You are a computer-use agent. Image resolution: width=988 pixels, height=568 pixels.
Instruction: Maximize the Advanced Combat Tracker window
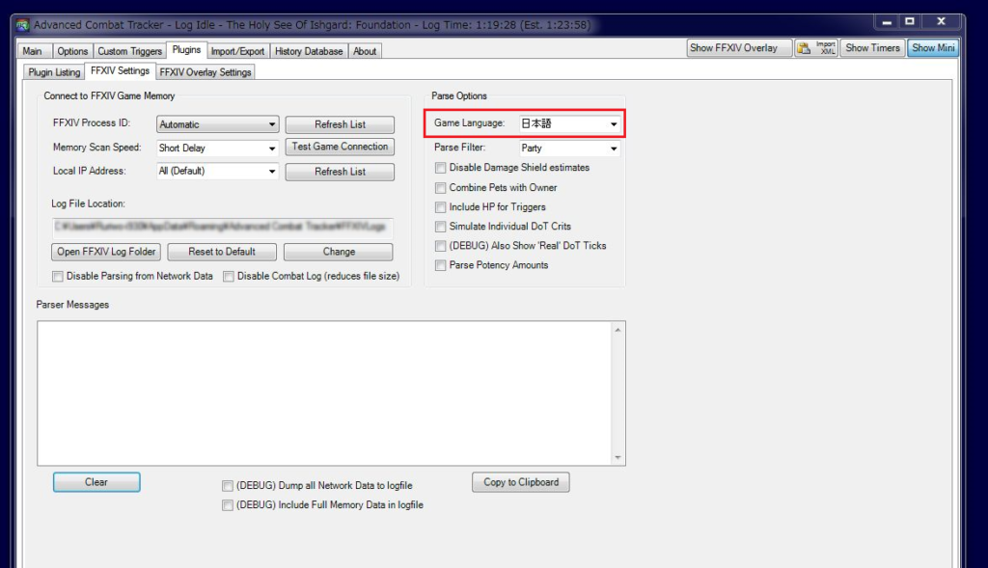click(909, 22)
